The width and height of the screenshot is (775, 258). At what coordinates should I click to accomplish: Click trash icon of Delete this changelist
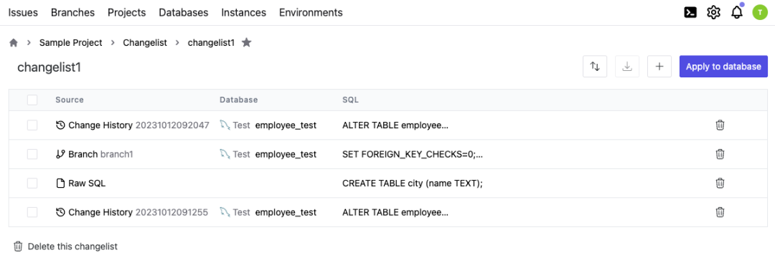point(18,246)
